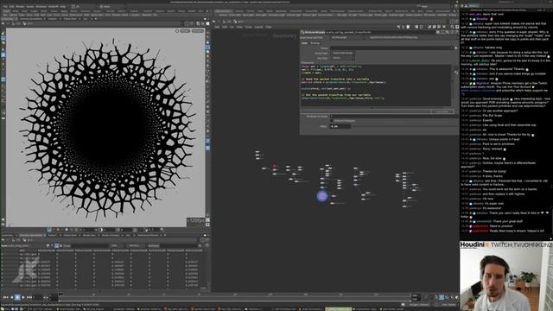Open the Group field dropdown arrow
The height and width of the screenshot is (311, 553).
pos(451,48)
